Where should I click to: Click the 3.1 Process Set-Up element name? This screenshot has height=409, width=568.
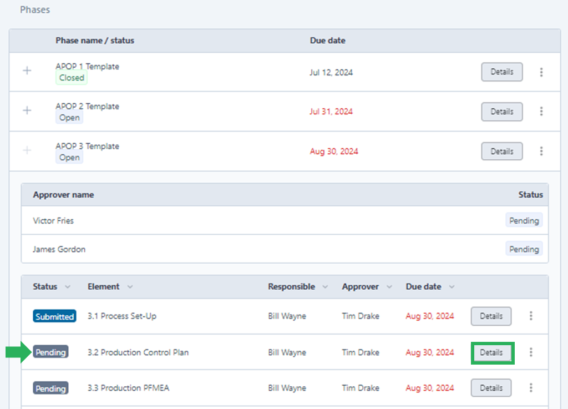click(x=122, y=316)
